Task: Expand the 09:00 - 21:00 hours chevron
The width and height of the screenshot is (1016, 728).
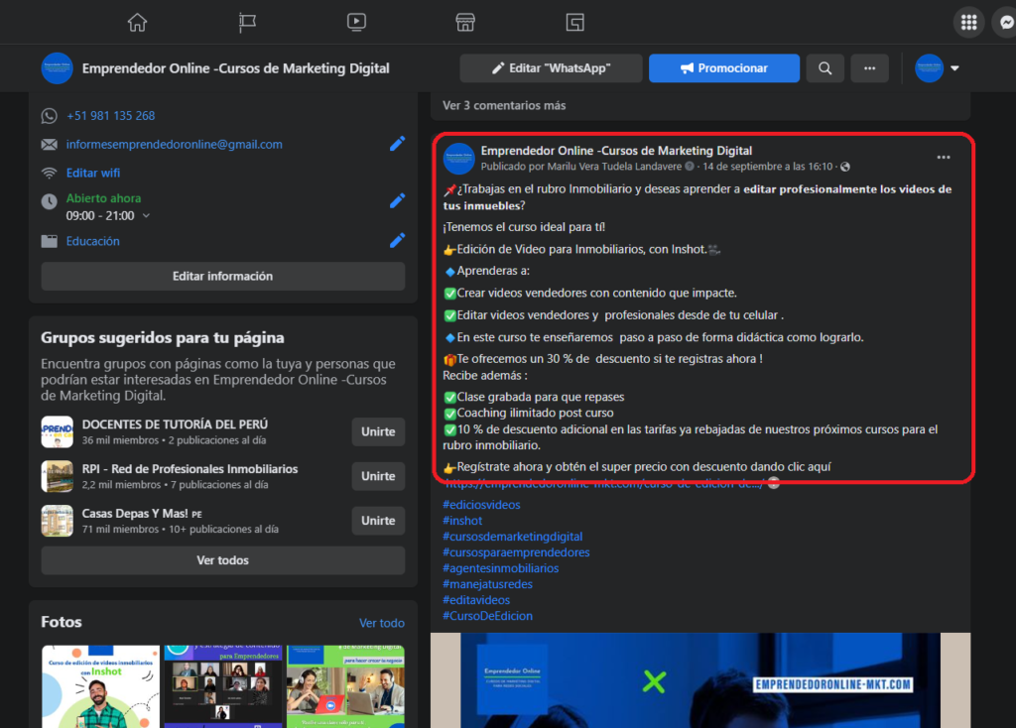Action: coord(147,215)
